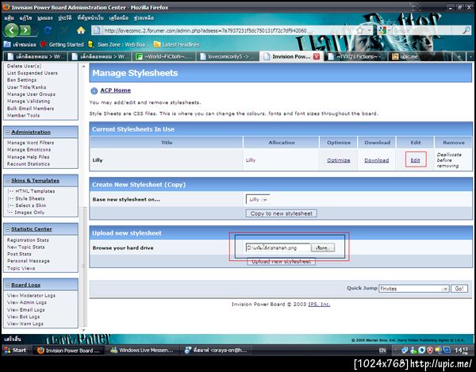Open the address bar history dropdown arrow
The width and height of the screenshot is (476, 372).
pyautogui.click(x=370, y=30)
